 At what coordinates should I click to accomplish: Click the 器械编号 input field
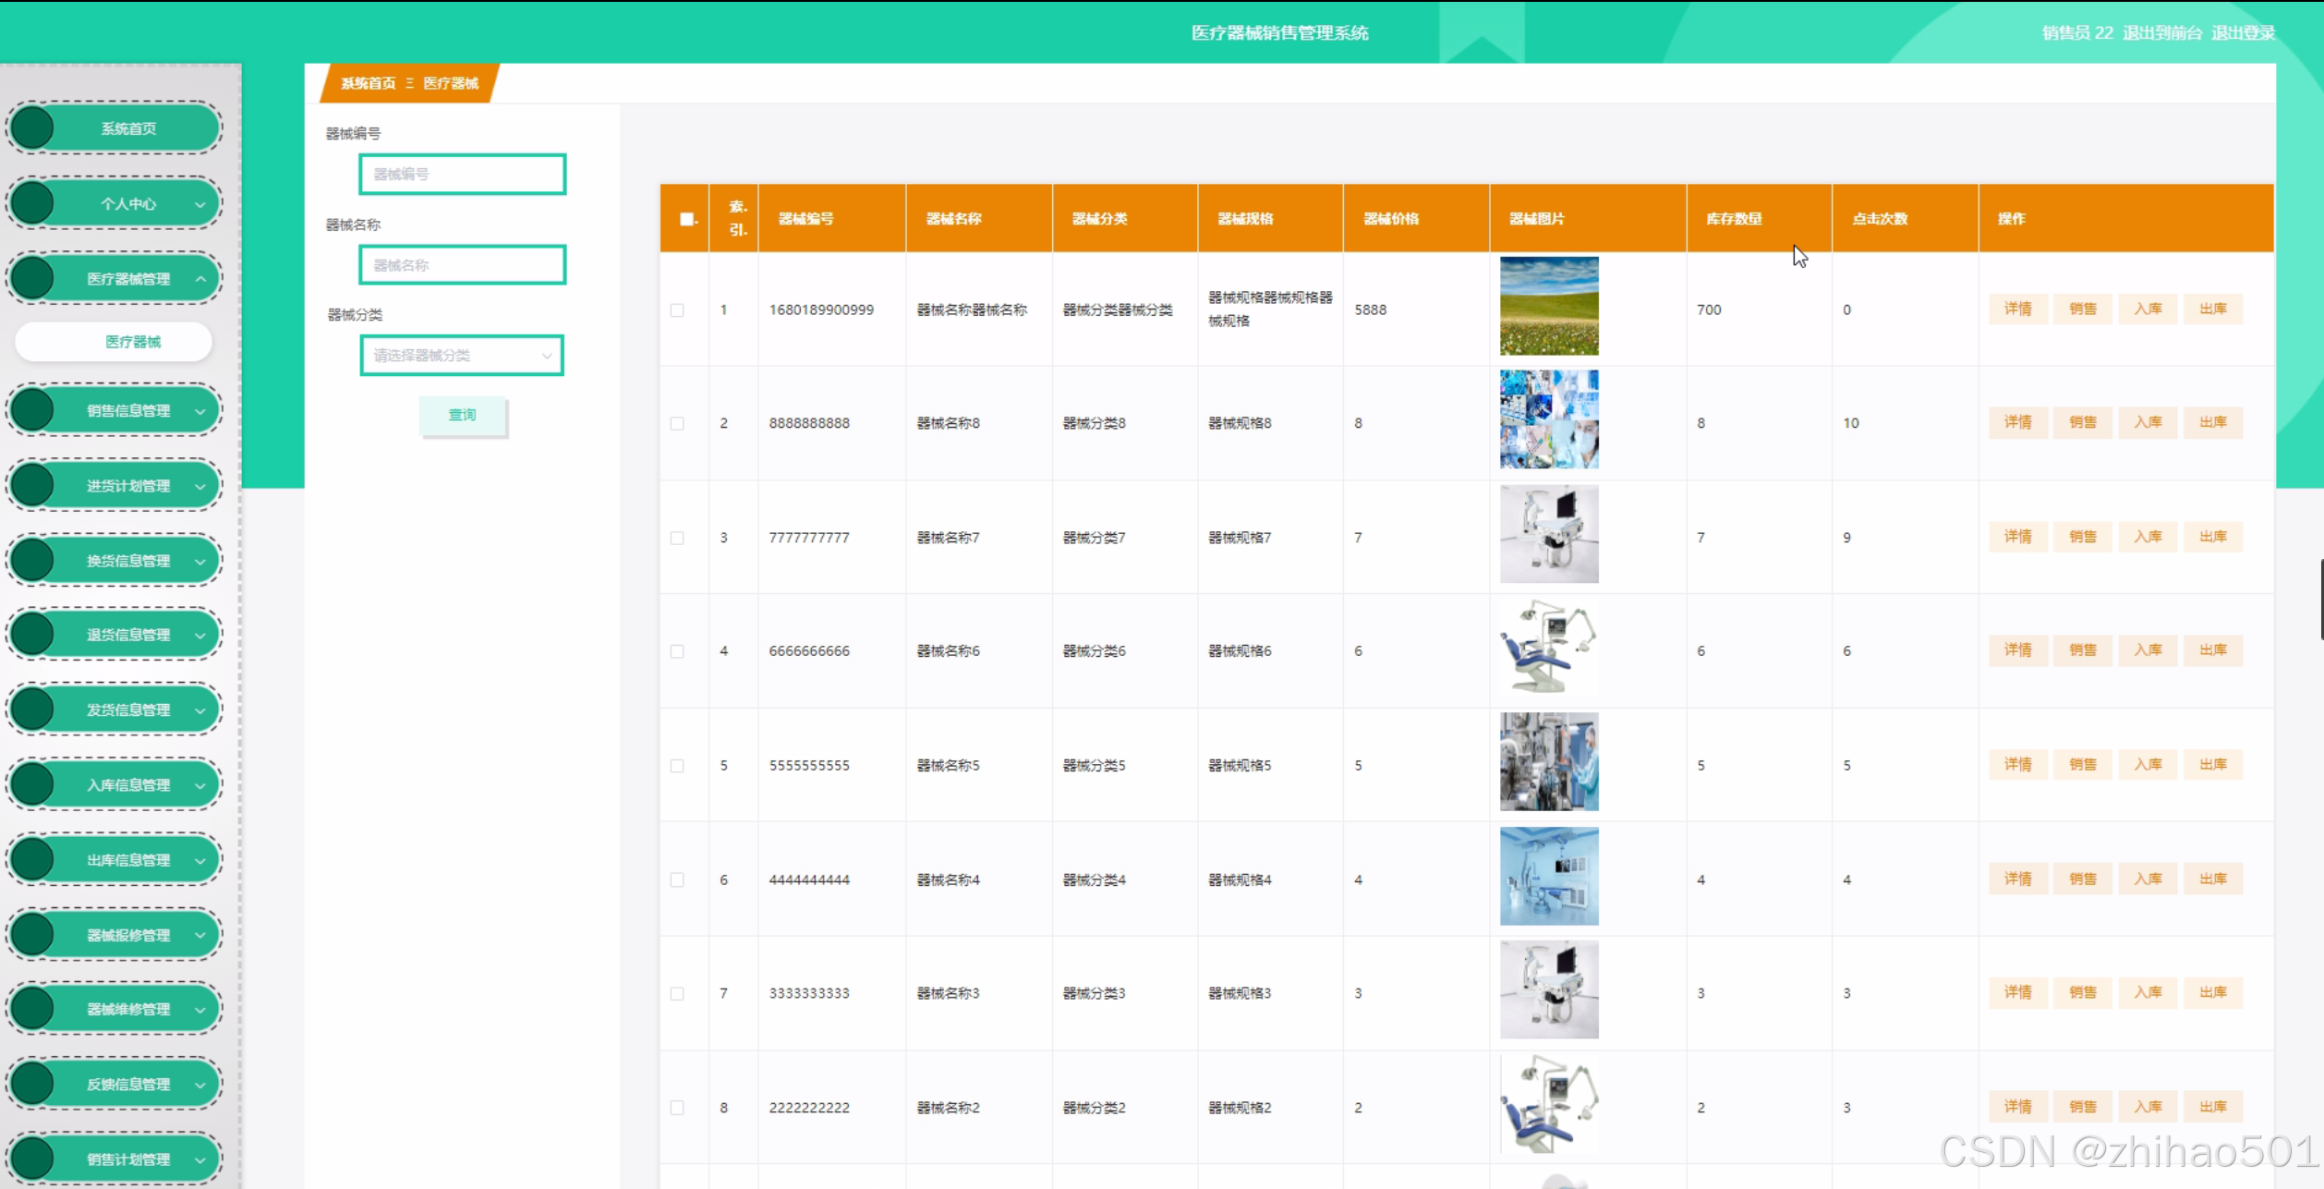click(462, 175)
